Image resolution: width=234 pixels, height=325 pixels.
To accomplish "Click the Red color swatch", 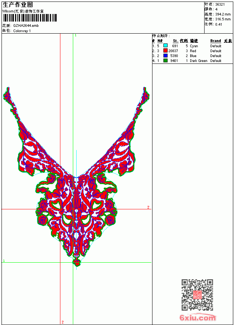I will click(165, 51).
